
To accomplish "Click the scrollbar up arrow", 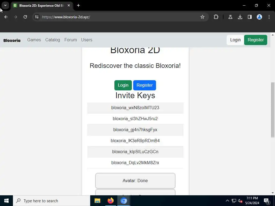I will tap(273, 35).
